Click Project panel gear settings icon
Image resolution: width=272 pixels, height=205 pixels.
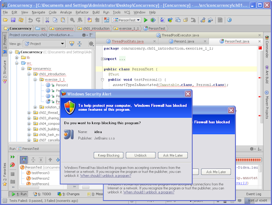(x=84, y=35)
